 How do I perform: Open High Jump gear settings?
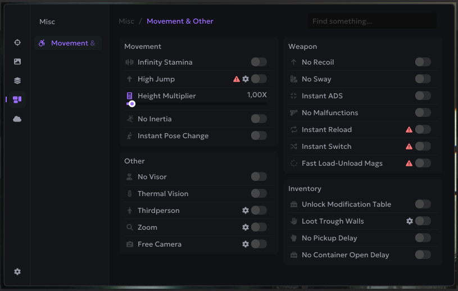coord(246,79)
